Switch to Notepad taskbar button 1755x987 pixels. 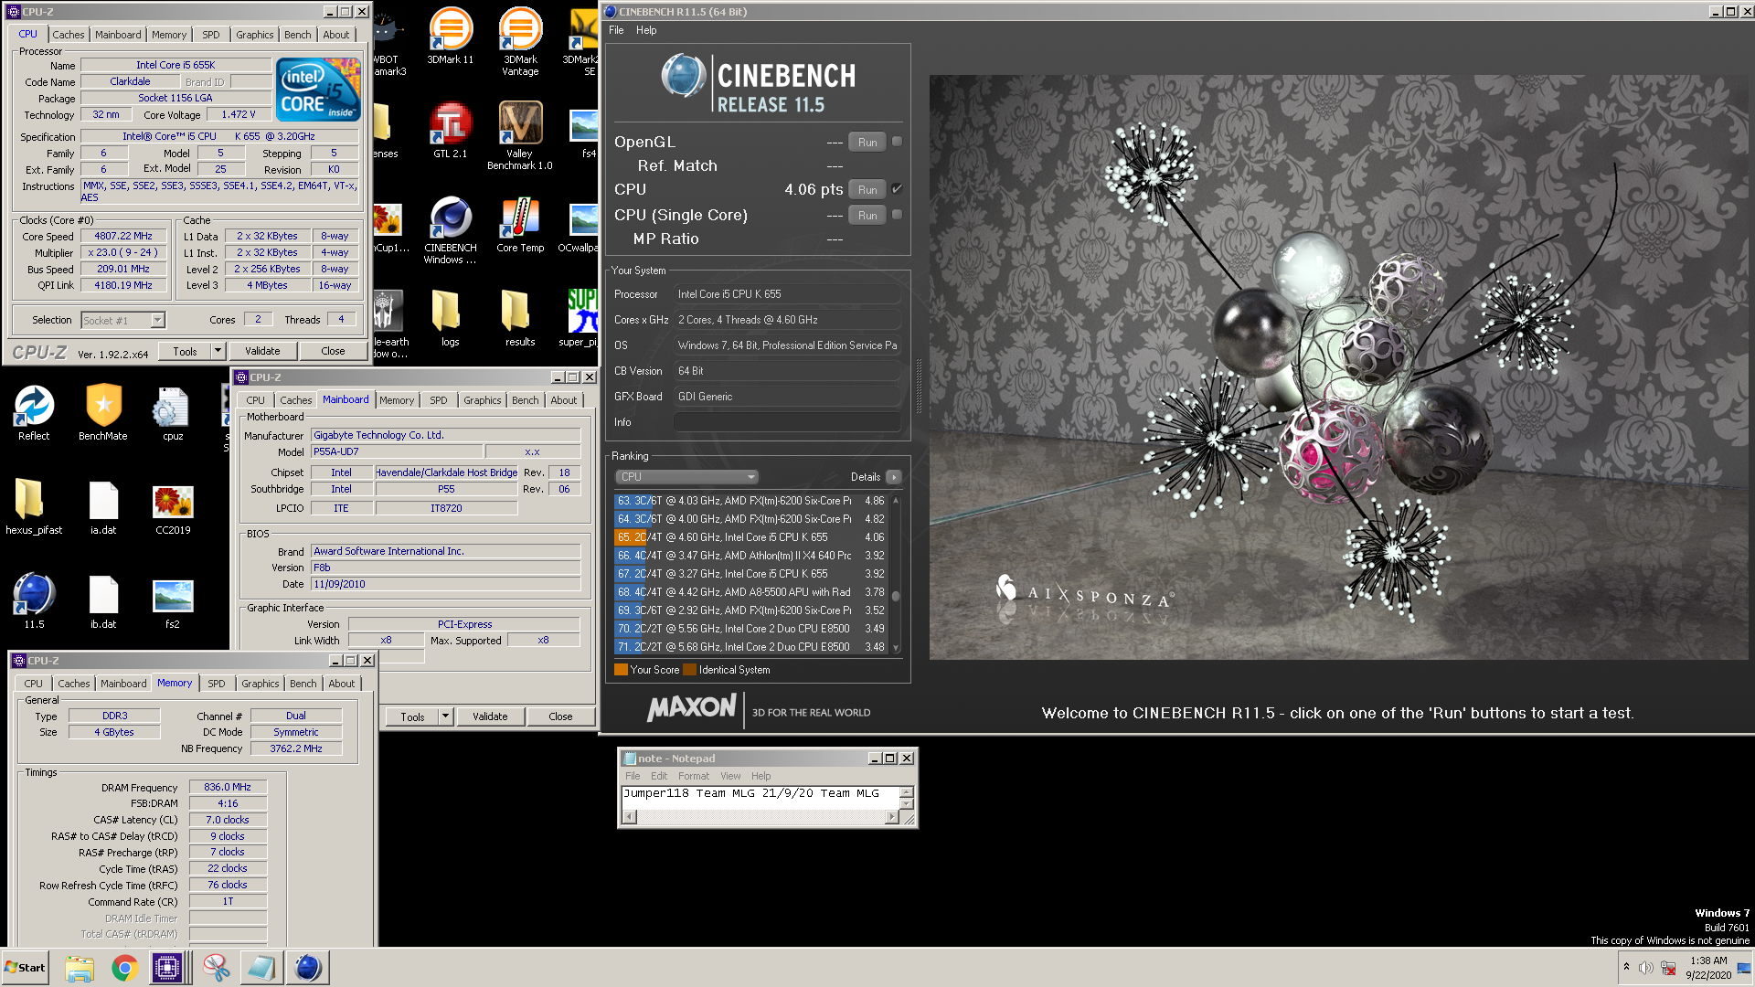click(261, 968)
